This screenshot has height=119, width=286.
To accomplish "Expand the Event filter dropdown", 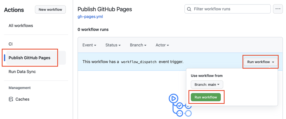I will (x=89, y=45).
